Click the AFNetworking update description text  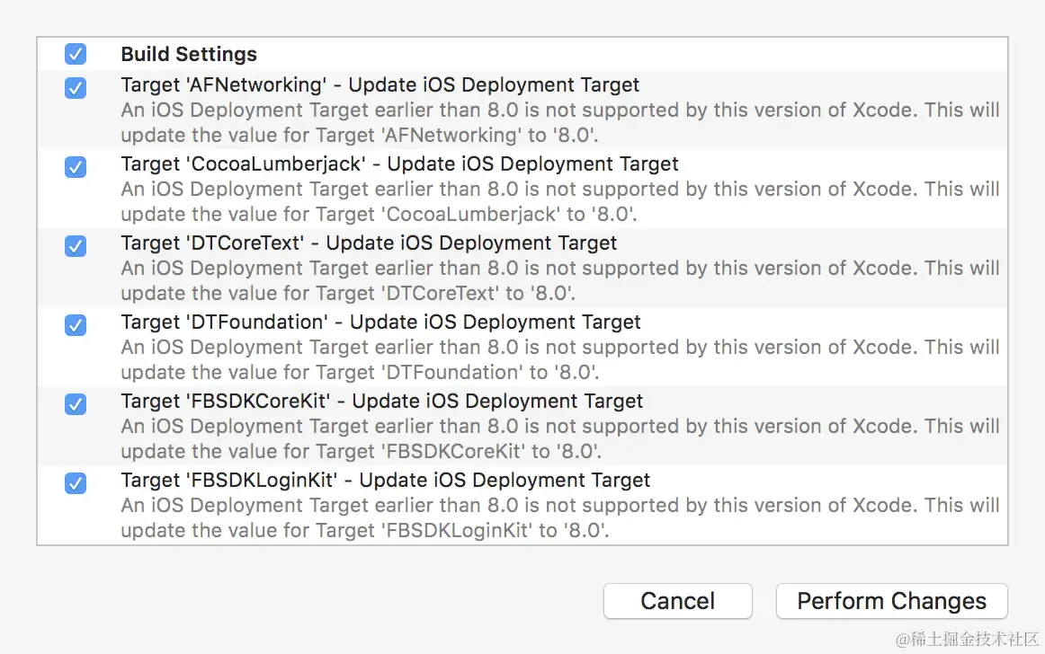(x=559, y=123)
